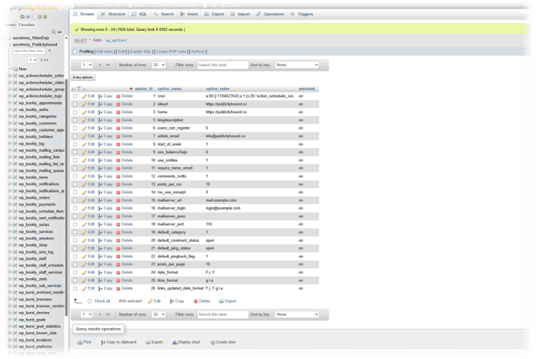Click the Copy icon for home row
Screen dimensions: 536x359
click(x=100, y=112)
